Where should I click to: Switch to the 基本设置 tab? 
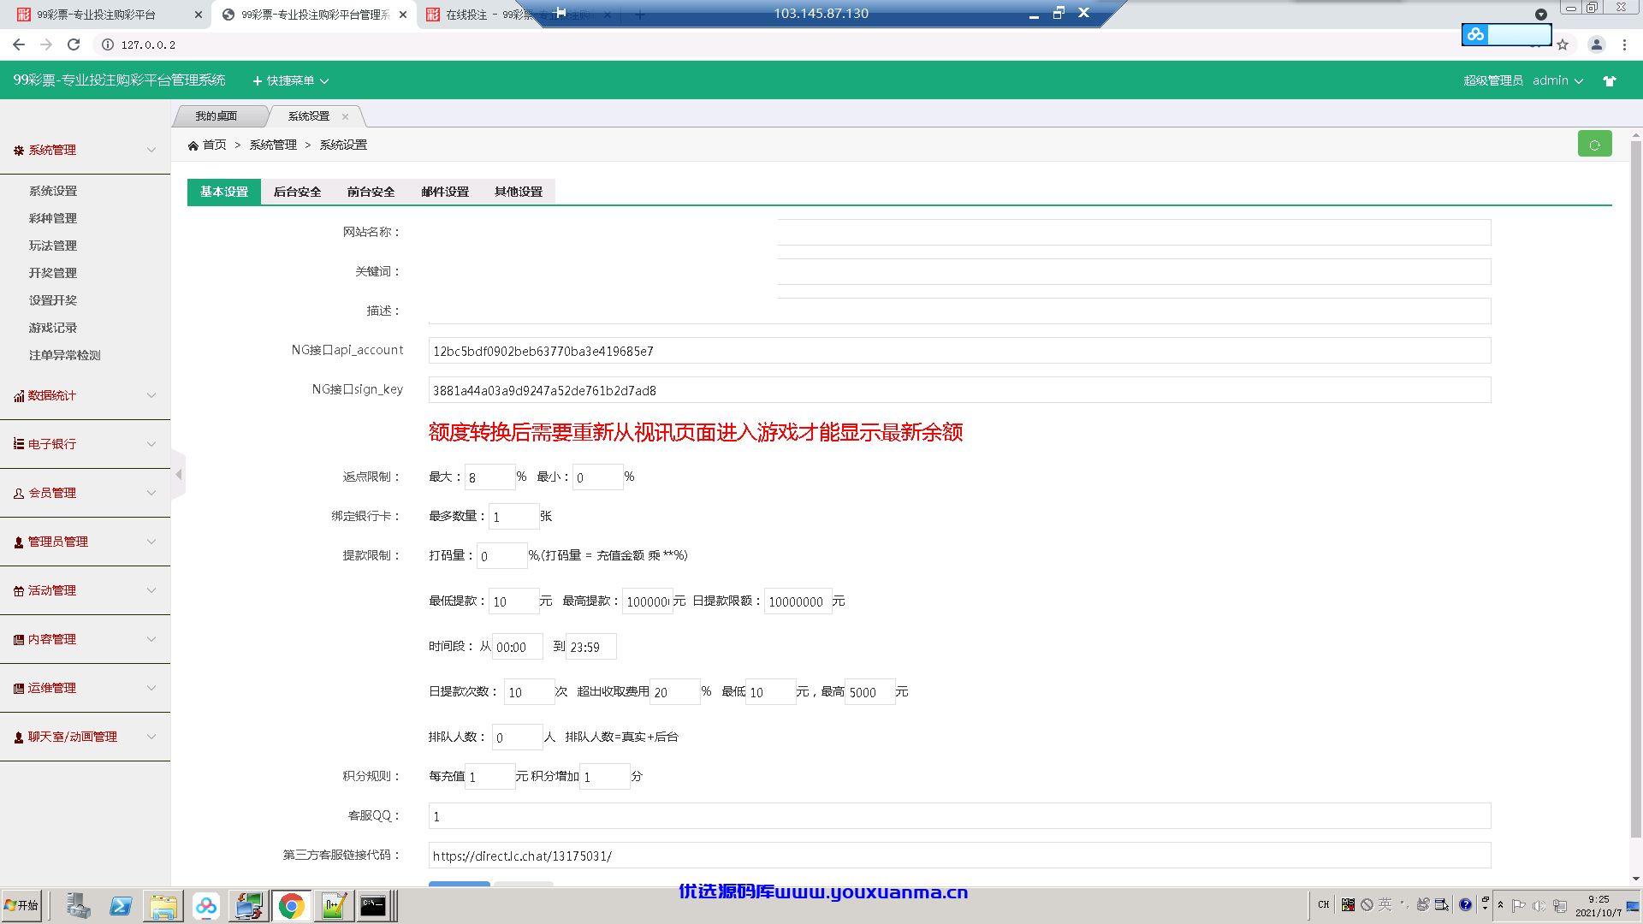tap(224, 192)
